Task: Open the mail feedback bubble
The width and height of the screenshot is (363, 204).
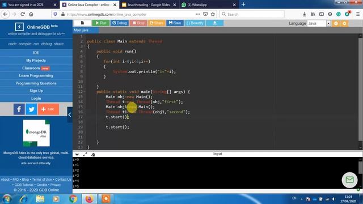Action: 349,180
